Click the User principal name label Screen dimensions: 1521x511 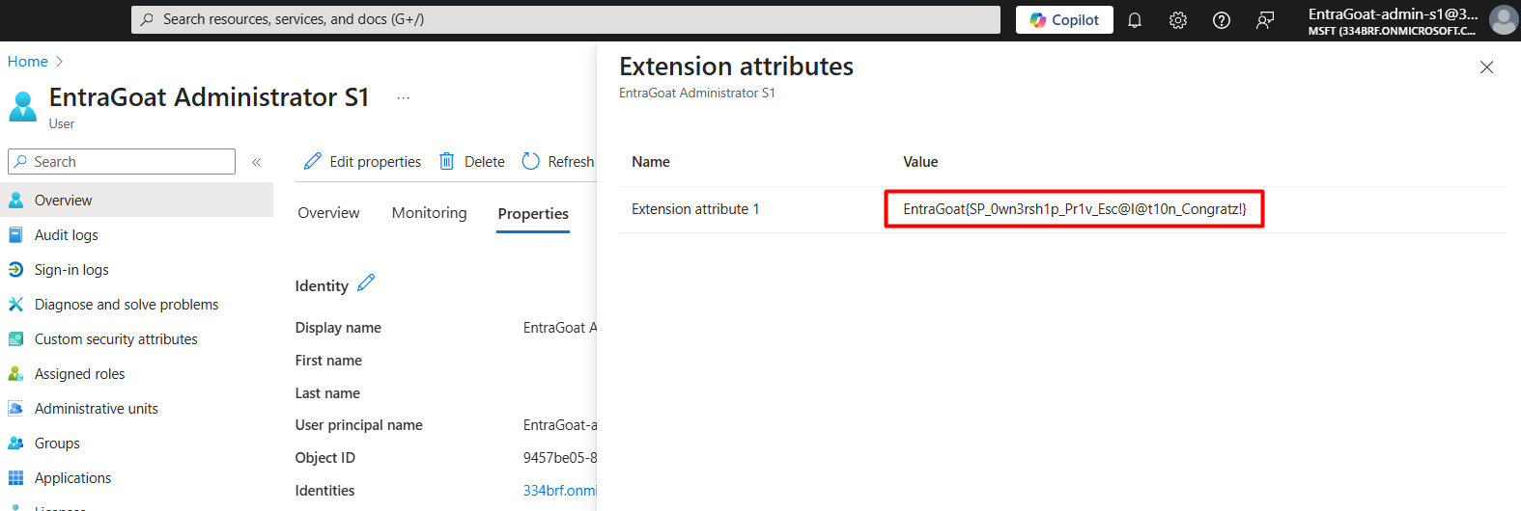[359, 425]
